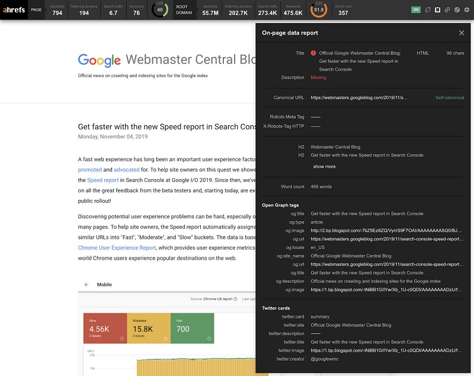The width and height of the screenshot is (474, 376).
Task: Click og:type value 'article'
Action: tap(317, 222)
